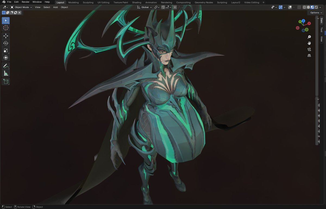The height and width of the screenshot is (209, 326).
Task: Set selection mode to invert
Action: 15,12
